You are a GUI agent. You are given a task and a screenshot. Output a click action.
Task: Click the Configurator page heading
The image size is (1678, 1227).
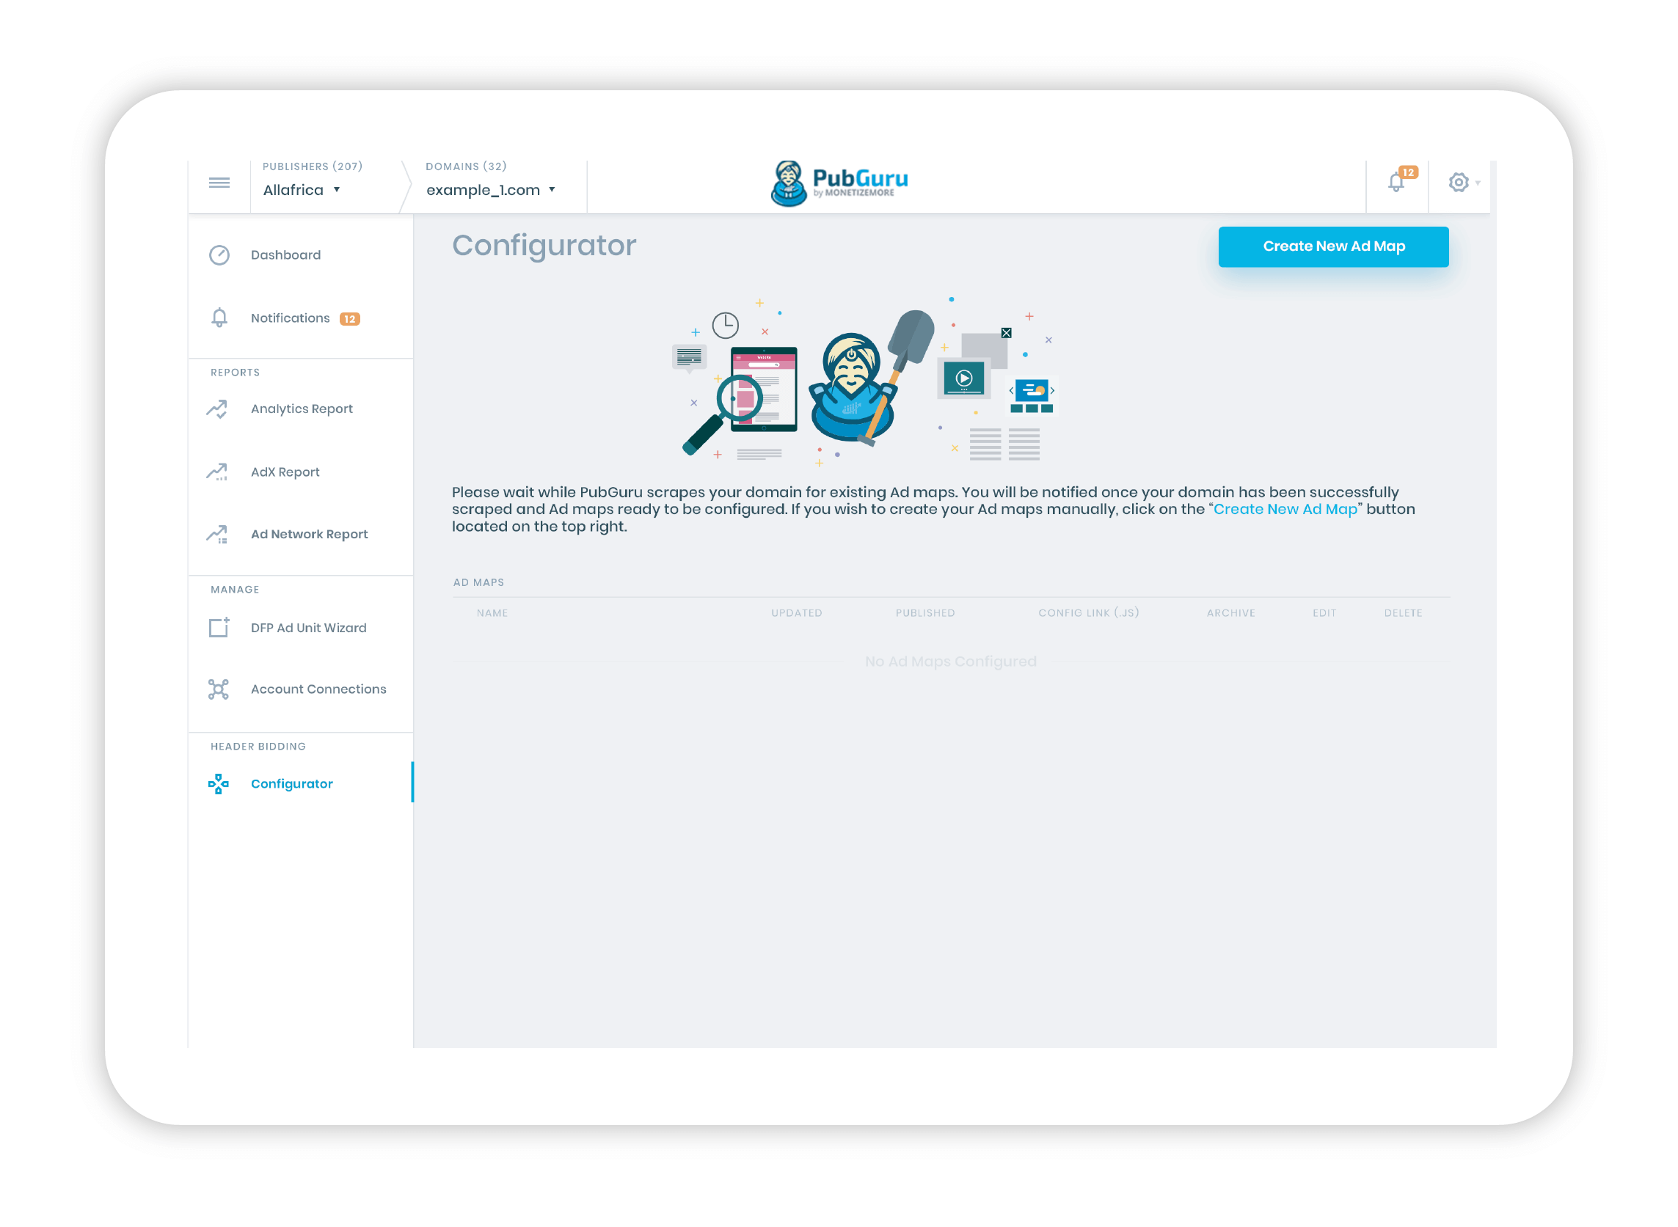coord(544,246)
